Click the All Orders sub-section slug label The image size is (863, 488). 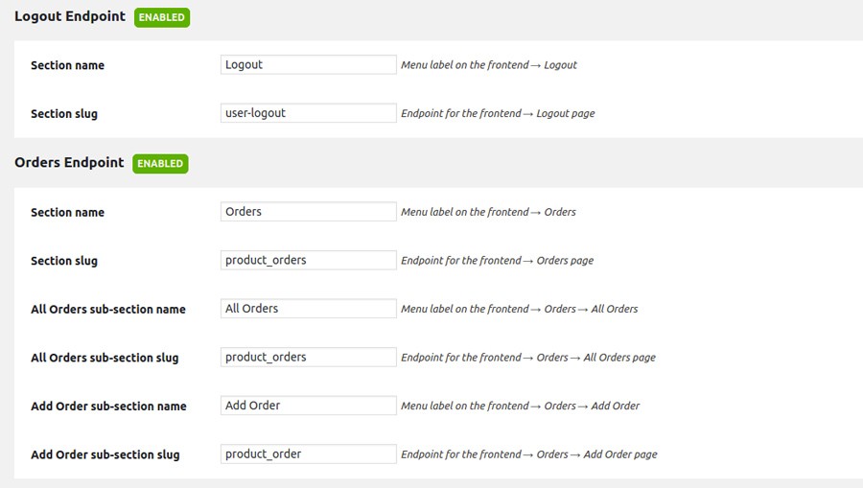tap(105, 358)
